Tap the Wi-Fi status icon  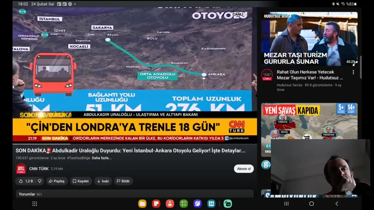pyautogui.click(x=343, y=4)
